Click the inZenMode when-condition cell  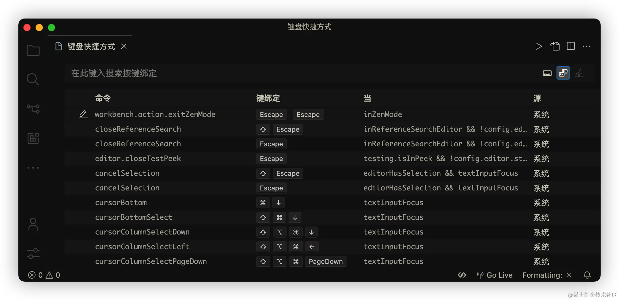(383, 114)
